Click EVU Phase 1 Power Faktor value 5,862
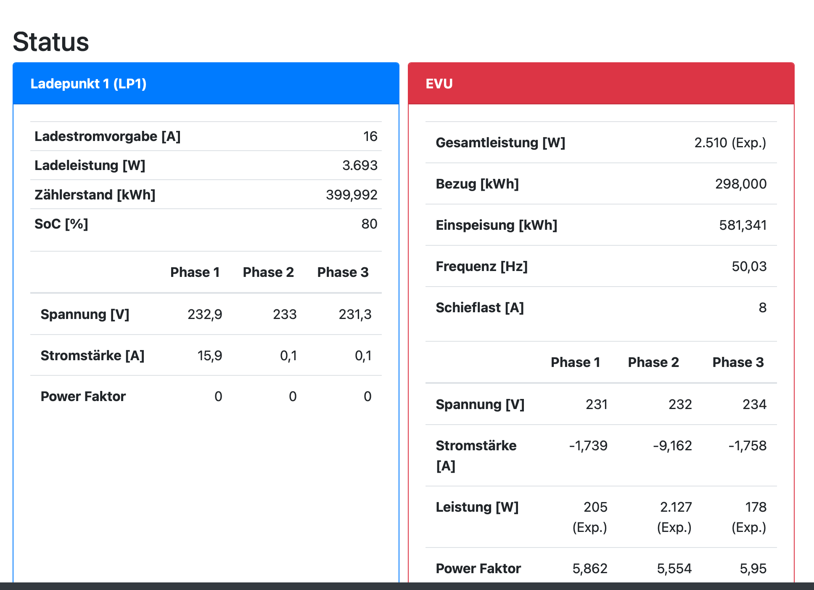 pyautogui.click(x=589, y=569)
